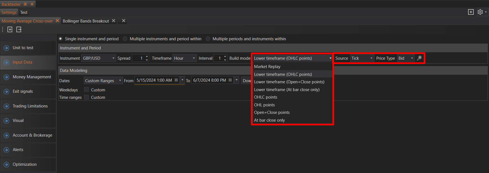The width and height of the screenshot is (489, 173).
Task: Click the magnifier icon next to Price Type
Action: 419,58
